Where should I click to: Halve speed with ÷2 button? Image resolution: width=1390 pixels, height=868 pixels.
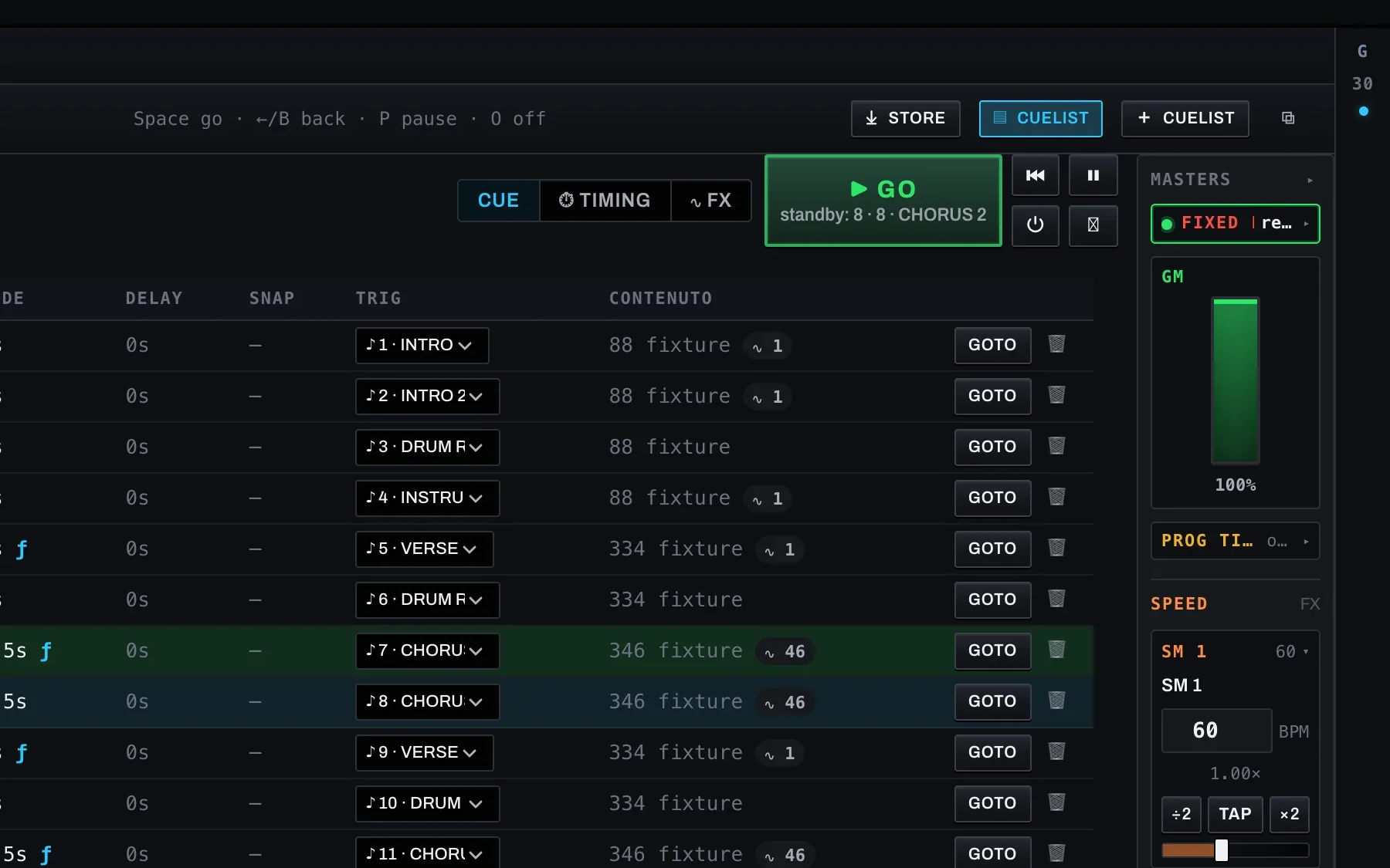(1181, 814)
